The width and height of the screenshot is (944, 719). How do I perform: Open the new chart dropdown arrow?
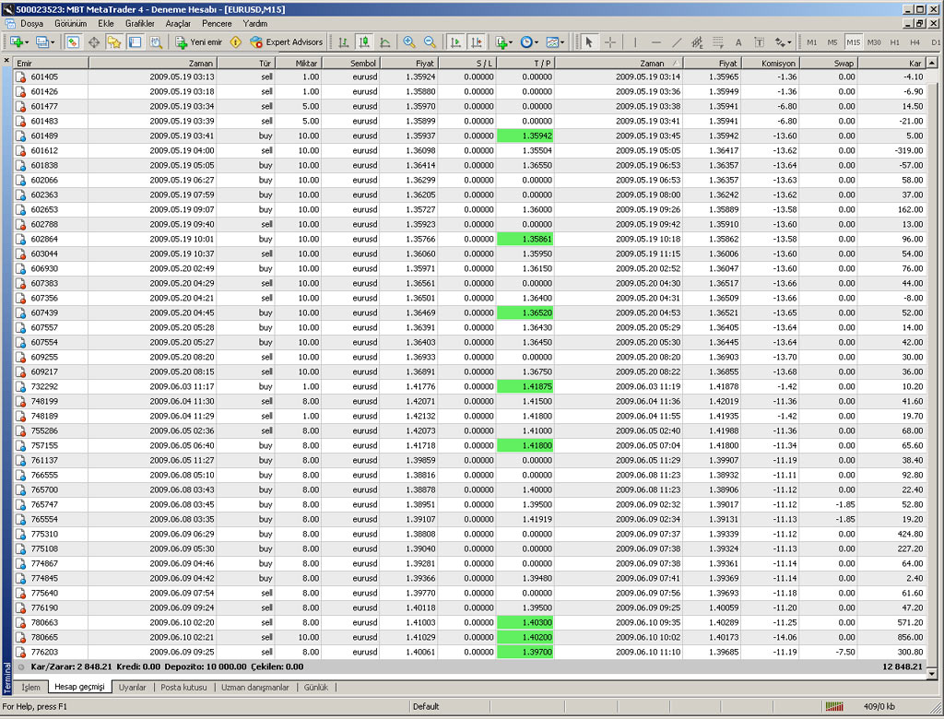click(x=27, y=42)
